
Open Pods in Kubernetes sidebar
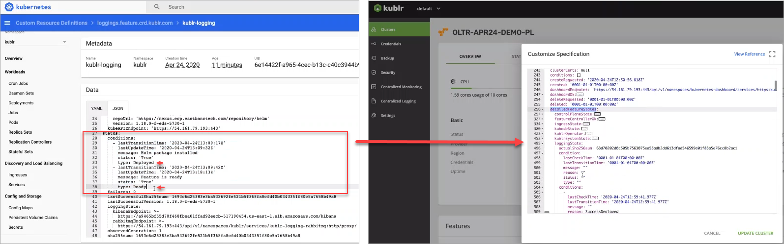pyautogui.click(x=13, y=122)
